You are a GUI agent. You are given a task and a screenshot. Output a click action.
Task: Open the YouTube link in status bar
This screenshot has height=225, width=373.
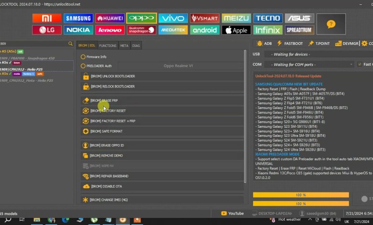(232, 214)
